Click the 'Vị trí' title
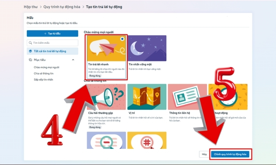 (132, 113)
